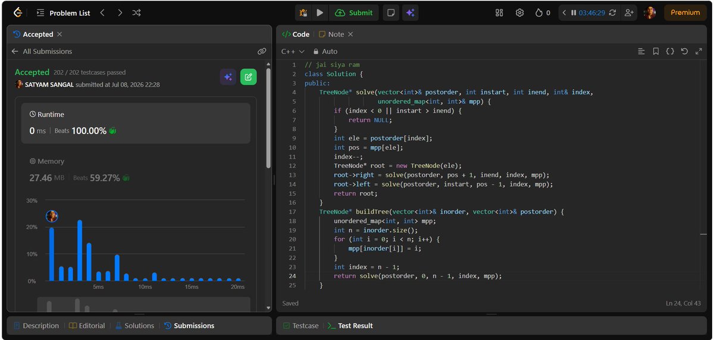This screenshot has width=714, height=340.
Task: Open the settings gear
Action: tap(519, 12)
